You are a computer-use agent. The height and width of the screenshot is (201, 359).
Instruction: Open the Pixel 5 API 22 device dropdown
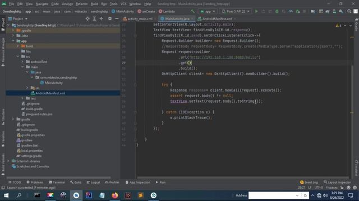click(x=236, y=11)
